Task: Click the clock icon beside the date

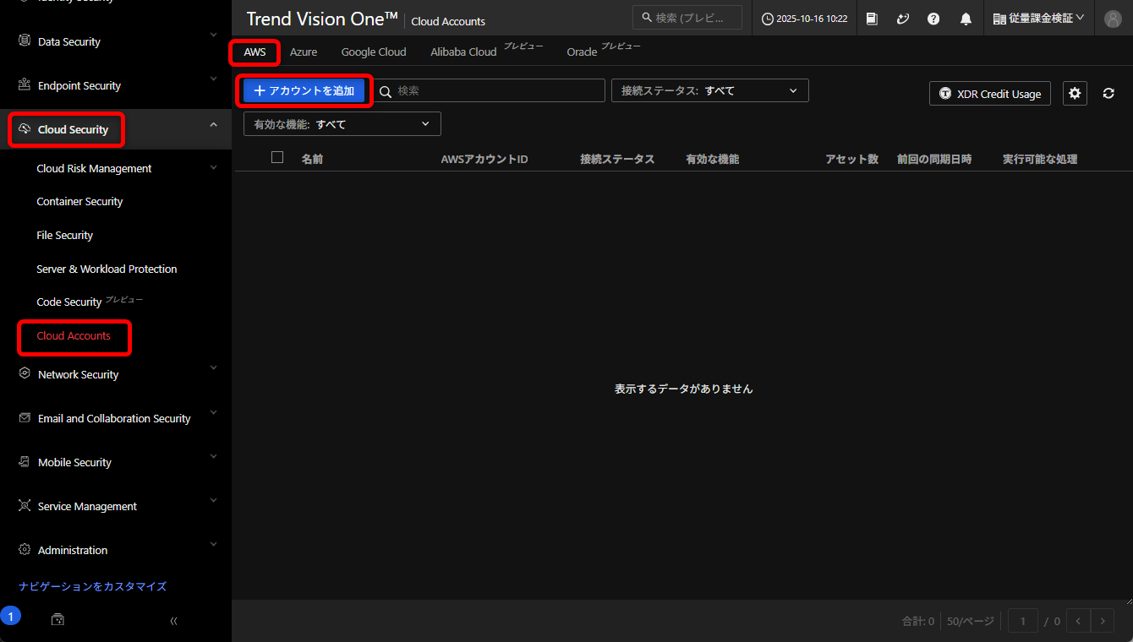Action: point(768,19)
